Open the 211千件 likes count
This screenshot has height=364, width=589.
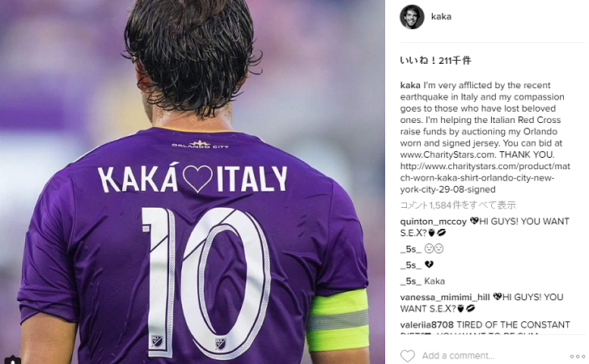tap(436, 60)
